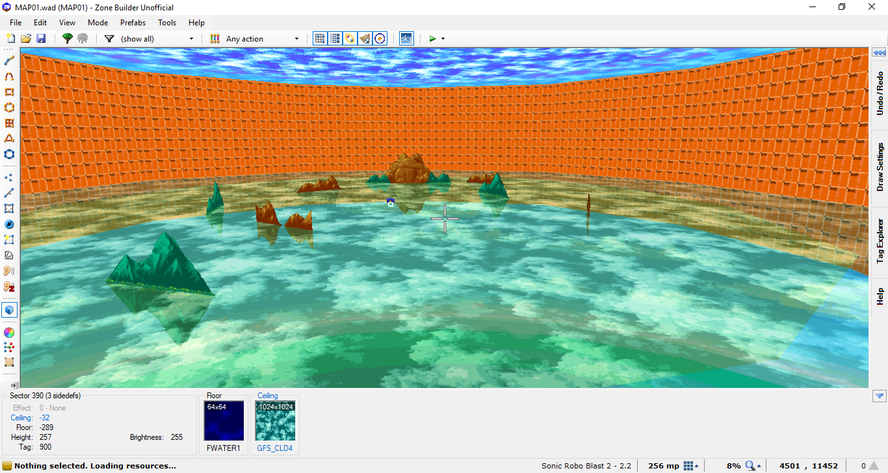
Task: Click the 3D view crosshair in viewport
Action: click(x=445, y=219)
